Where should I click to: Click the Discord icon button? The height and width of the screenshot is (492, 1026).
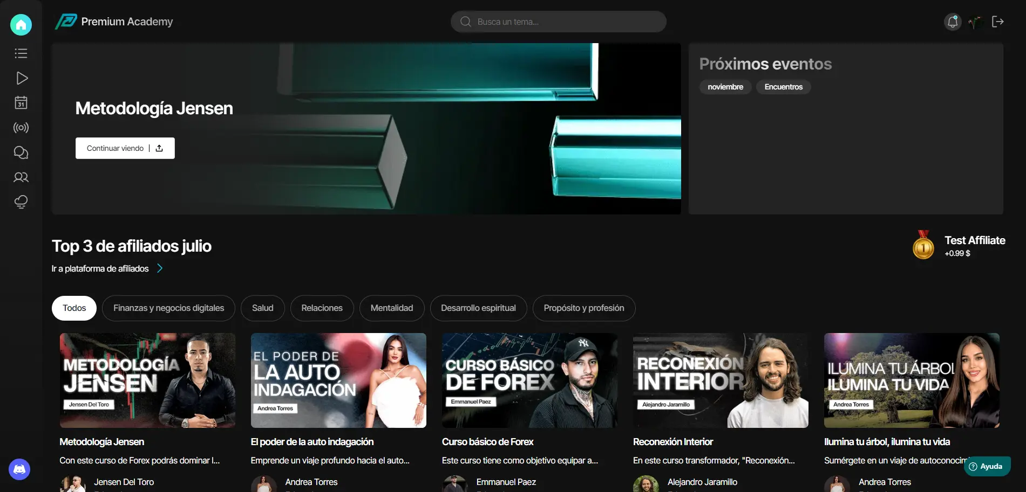19,469
